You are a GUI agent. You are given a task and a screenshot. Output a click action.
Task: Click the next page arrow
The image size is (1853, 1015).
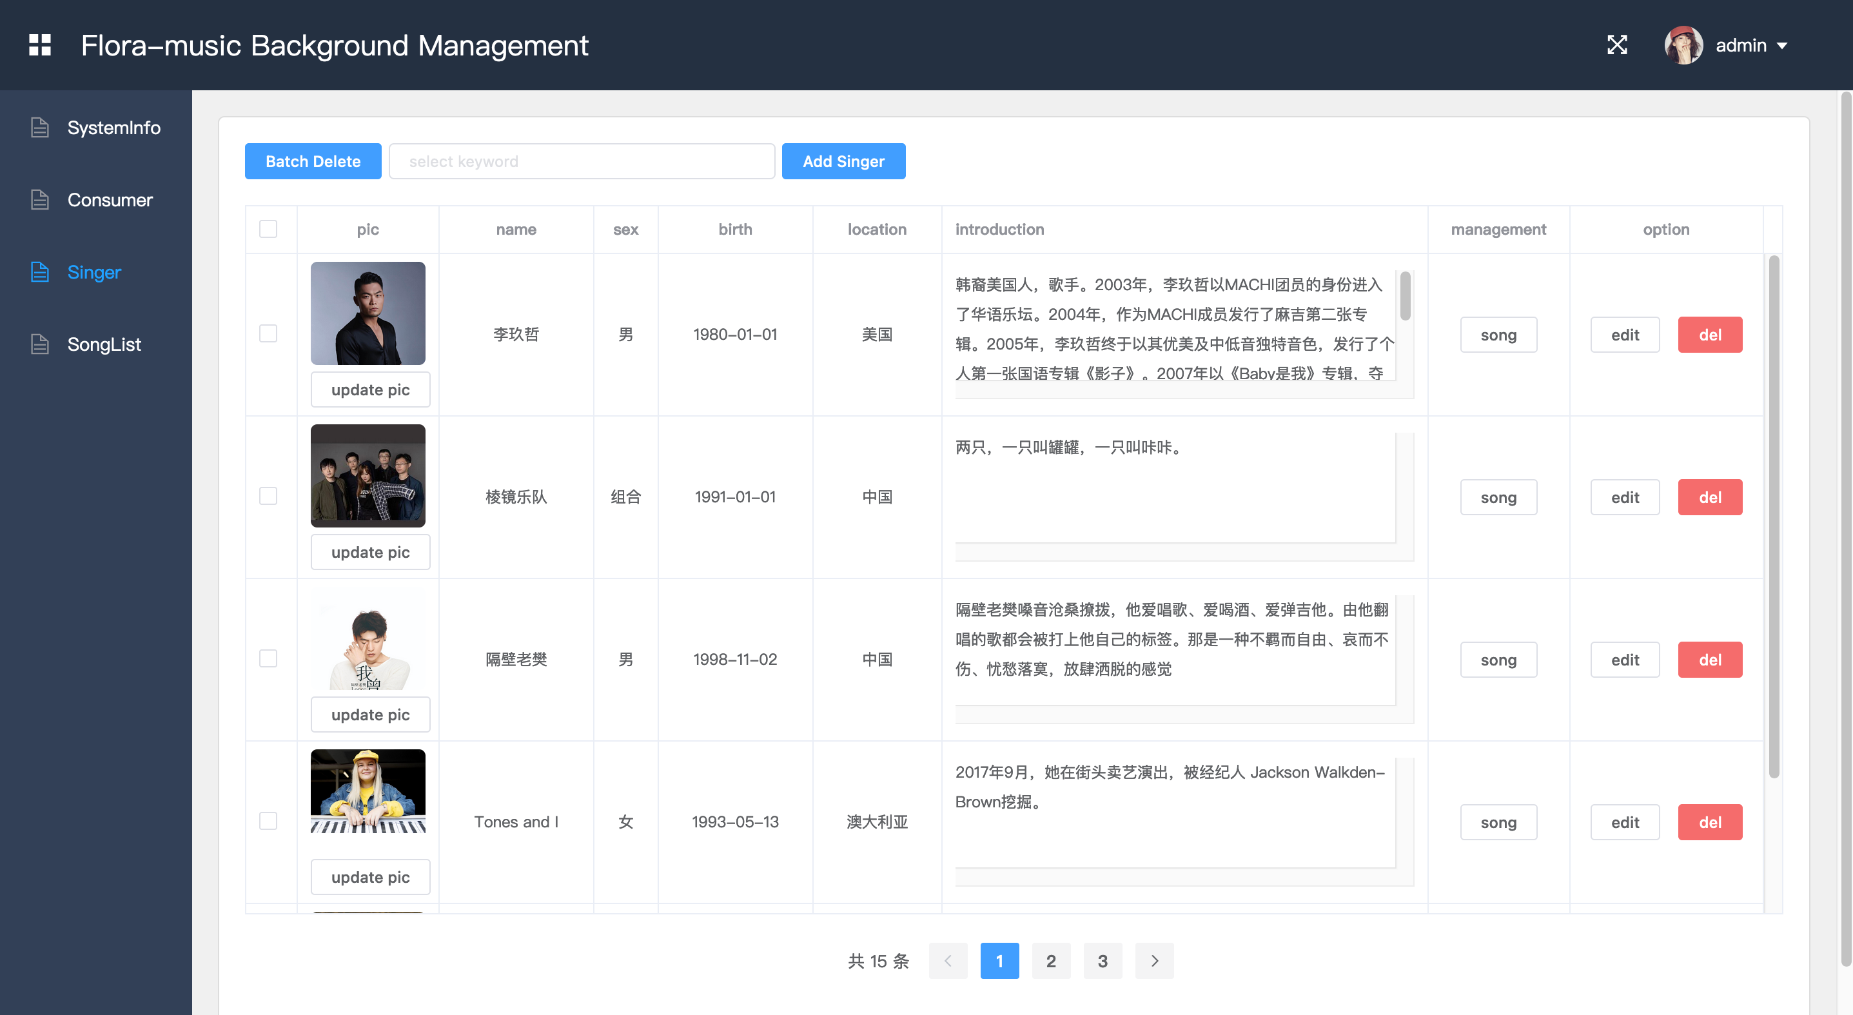coord(1155,960)
